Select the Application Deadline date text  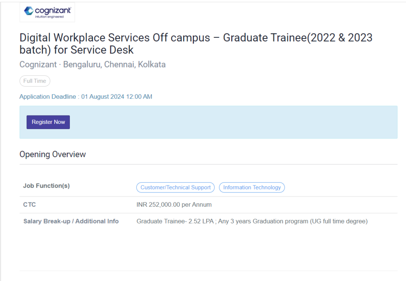[86, 96]
